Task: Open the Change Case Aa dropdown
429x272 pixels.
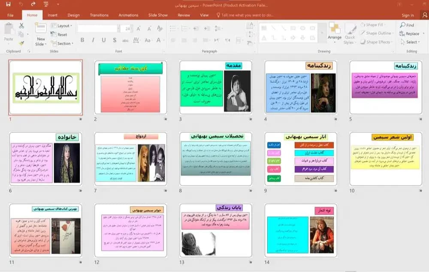Action: click(148, 40)
